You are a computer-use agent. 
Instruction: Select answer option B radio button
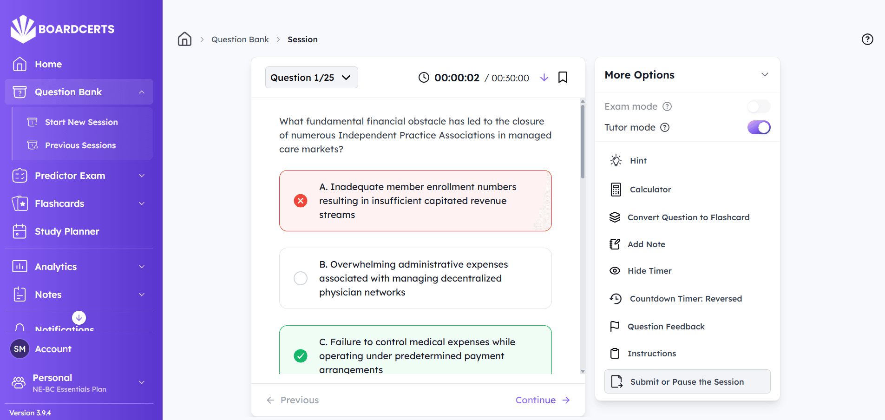(301, 278)
